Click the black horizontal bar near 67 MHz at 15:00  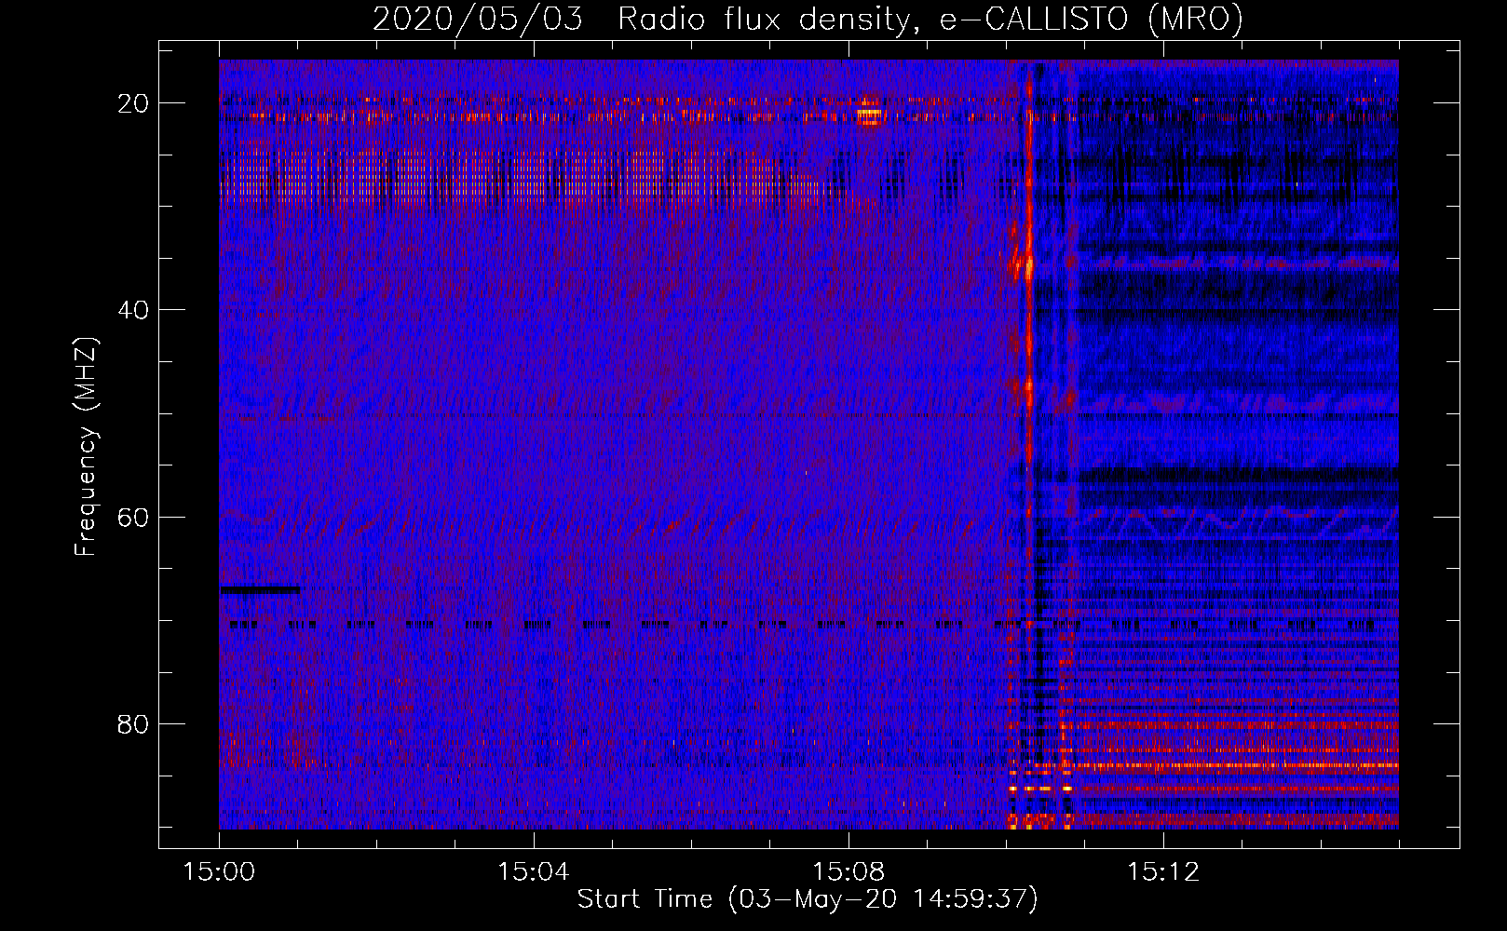click(260, 589)
